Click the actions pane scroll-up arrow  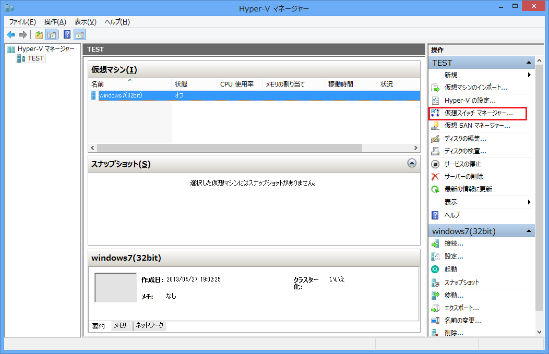pos(539,61)
